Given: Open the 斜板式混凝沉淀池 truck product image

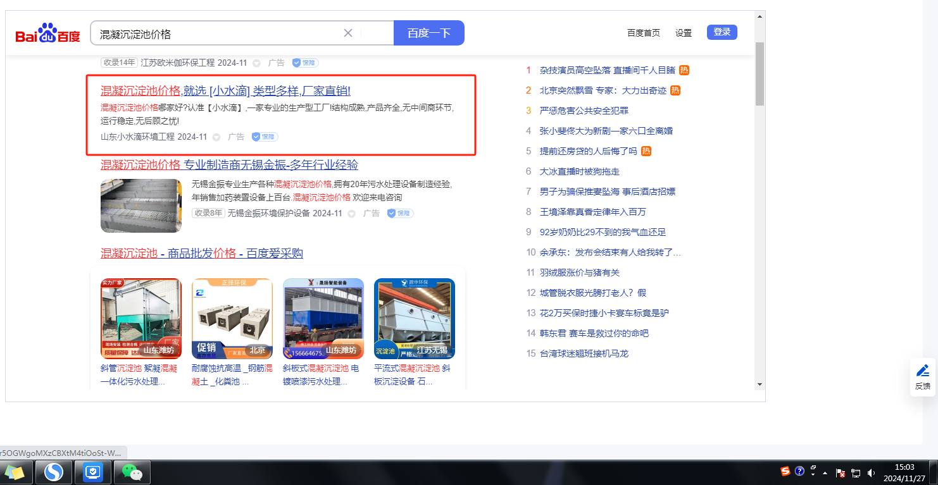Looking at the screenshot, I should (323, 319).
